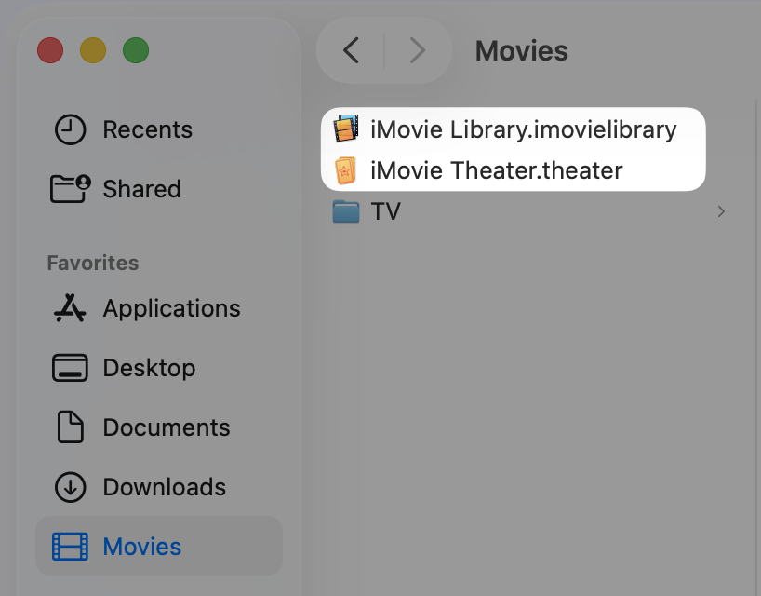761x596 pixels.
Task: Minimize the window using yellow button
Action: (x=93, y=50)
